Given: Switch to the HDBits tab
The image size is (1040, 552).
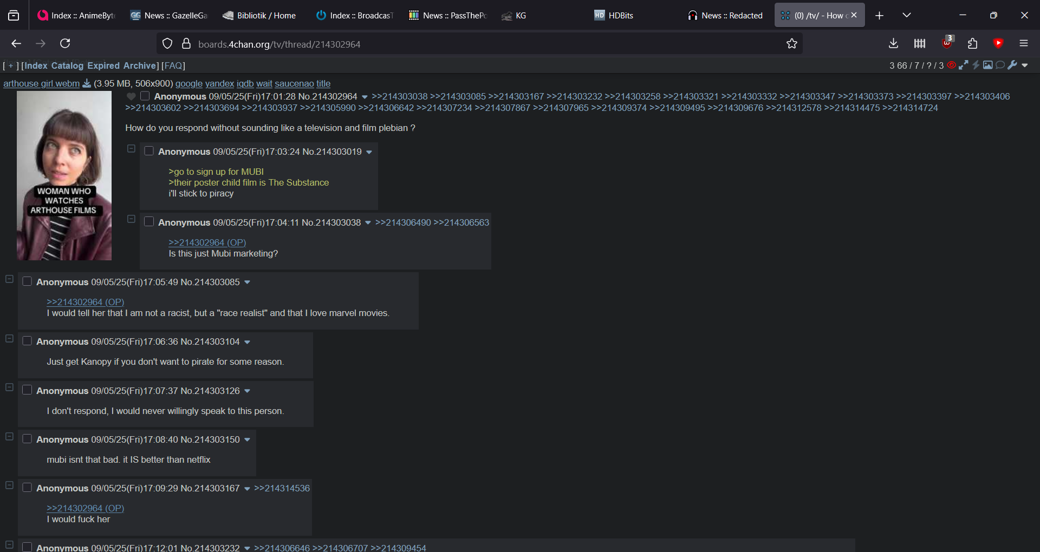Looking at the screenshot, I should (x=634, y=15).
